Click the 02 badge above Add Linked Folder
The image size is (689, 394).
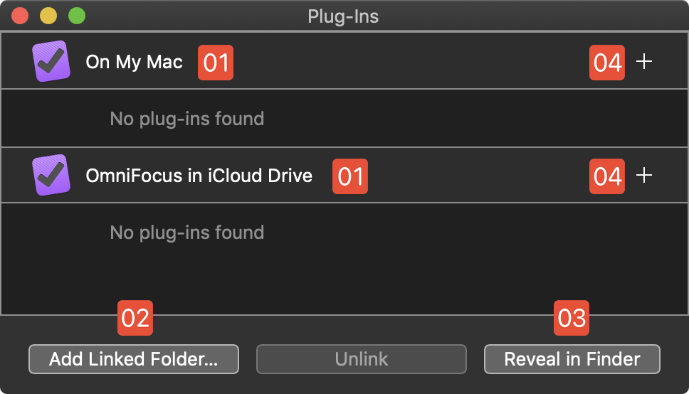coord(135,318)
